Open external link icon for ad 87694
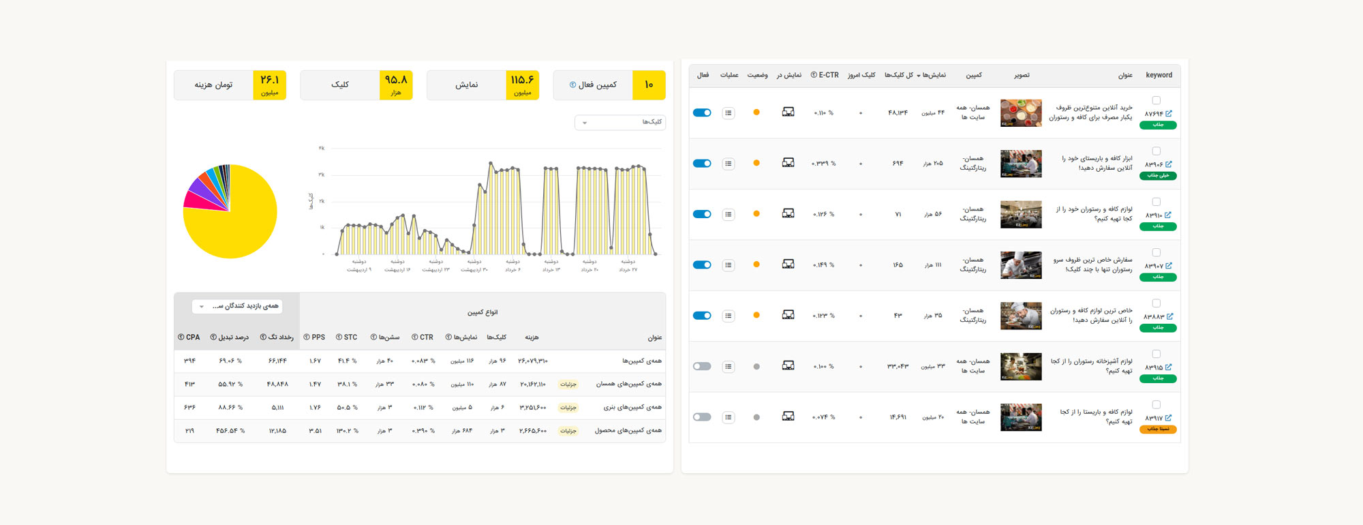This screenshot has width=1363, height=525. tap(1169, 114)
